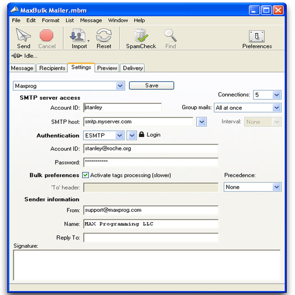Click the Reset arrows icon
The height and width of the screenshot is (295, 295).
pos(104,35)
